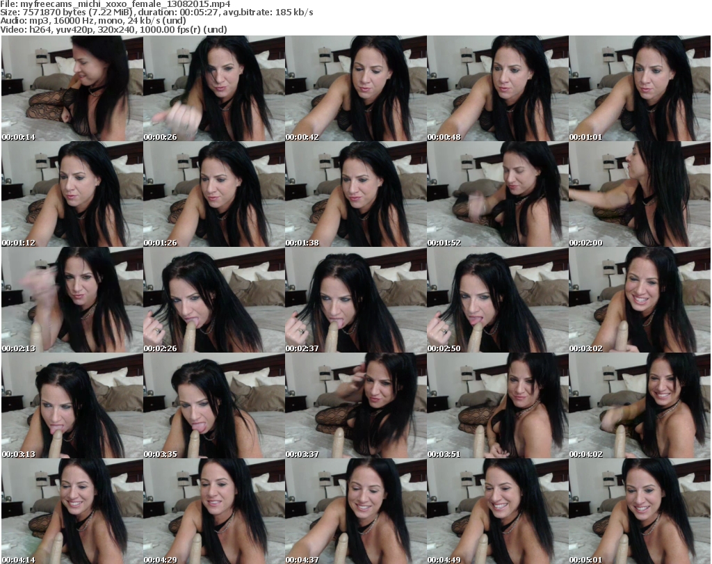712x564 pixels.
Task: Select the frame marked 00:00:26
Action: tap(213, 88)
